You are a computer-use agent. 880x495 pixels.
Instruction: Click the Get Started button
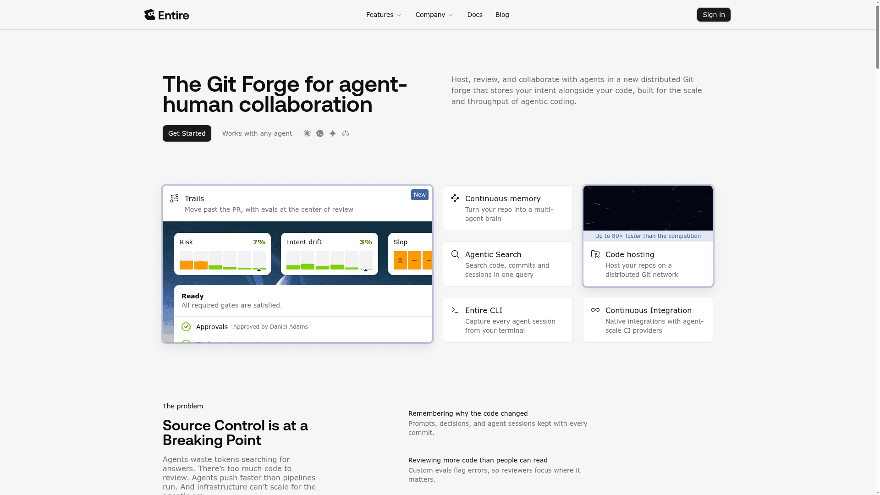tap(187, 133)
